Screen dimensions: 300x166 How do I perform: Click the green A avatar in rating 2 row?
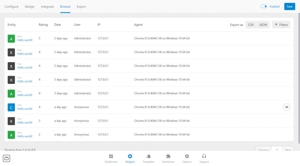[x=11, y=135]
